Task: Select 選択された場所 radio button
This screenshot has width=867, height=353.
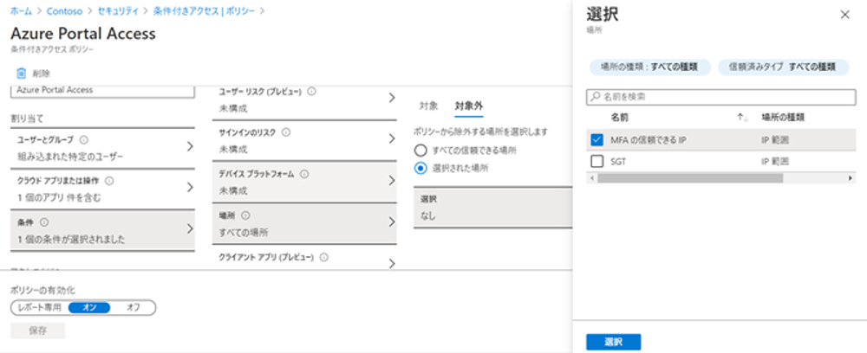Action: pos(420,168)
